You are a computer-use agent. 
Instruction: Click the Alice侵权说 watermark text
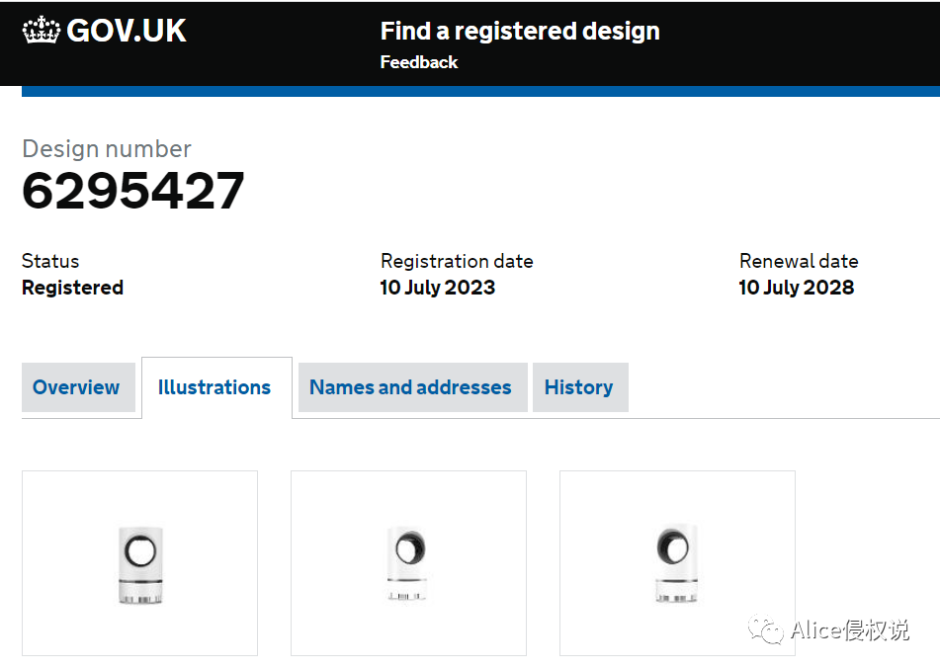click(849, 630)
